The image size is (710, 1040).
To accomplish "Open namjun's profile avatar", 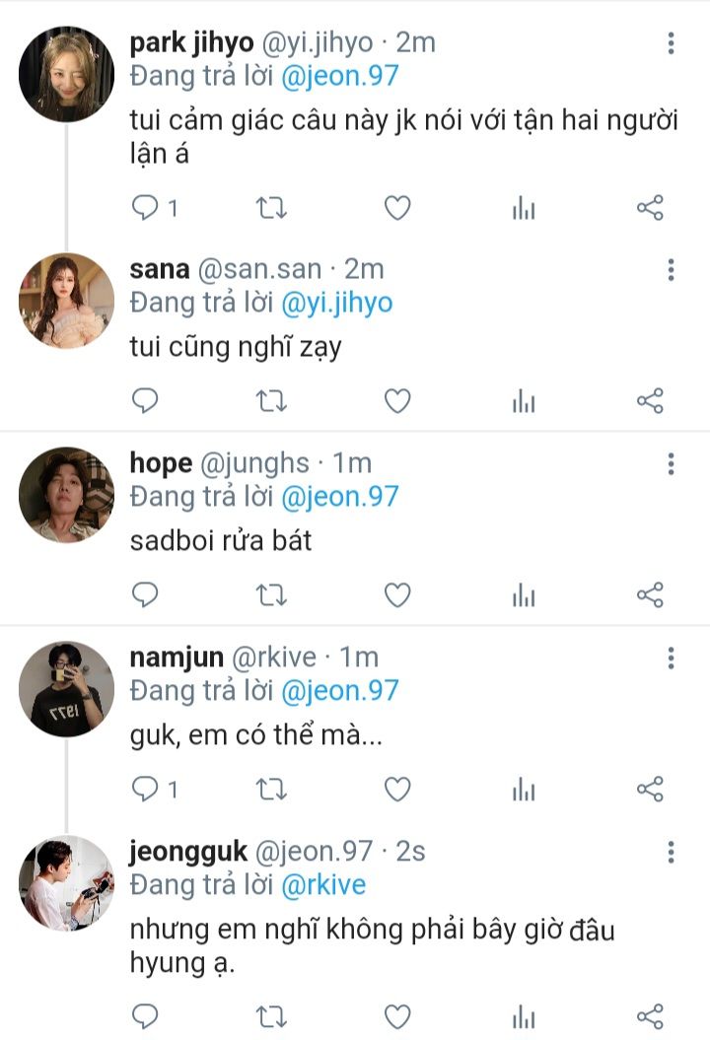I will 66,689.
